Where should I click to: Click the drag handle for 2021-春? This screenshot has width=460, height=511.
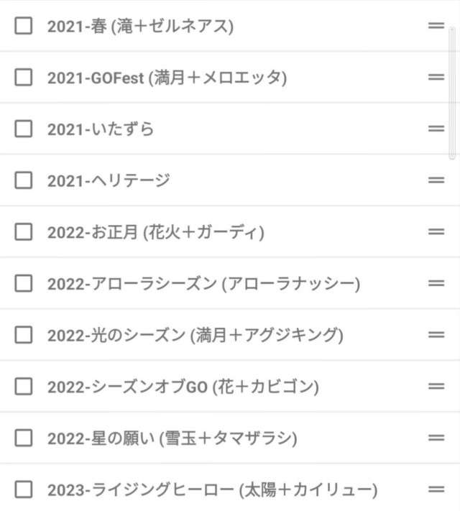436,26
